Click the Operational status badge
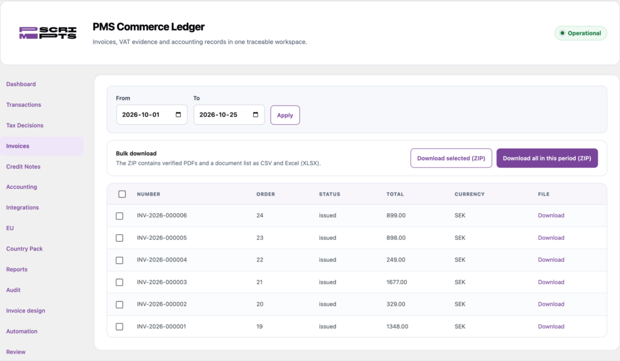The width and height of the screenshot is (620, 361). (x=581, y=33)
